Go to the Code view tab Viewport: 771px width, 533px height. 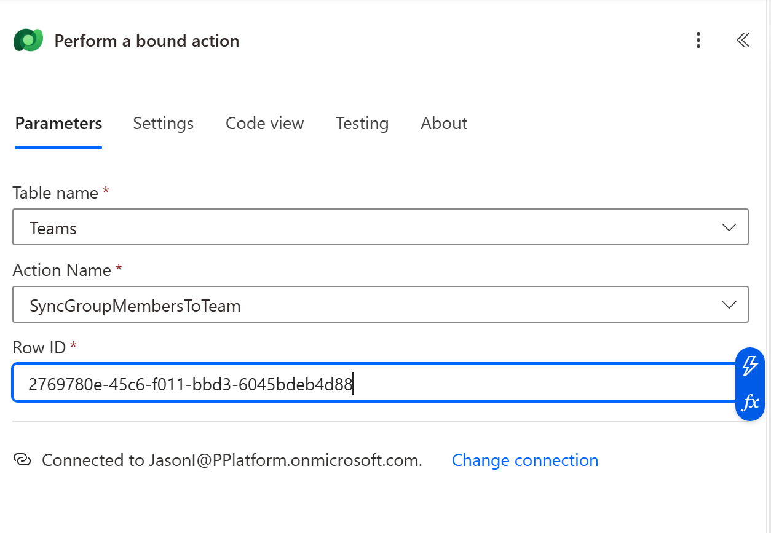(264, 124)
